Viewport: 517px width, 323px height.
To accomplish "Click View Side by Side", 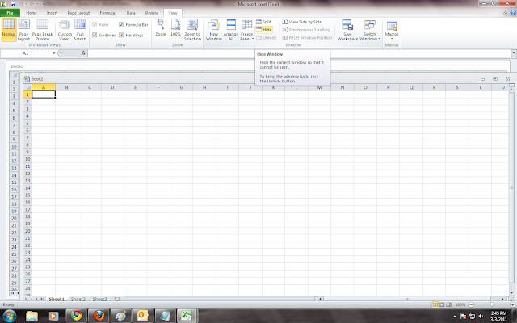I will click(x=301, y=22).
